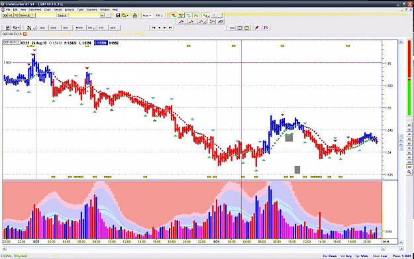Open the folder dropdown button

click(x=125, y=16)
